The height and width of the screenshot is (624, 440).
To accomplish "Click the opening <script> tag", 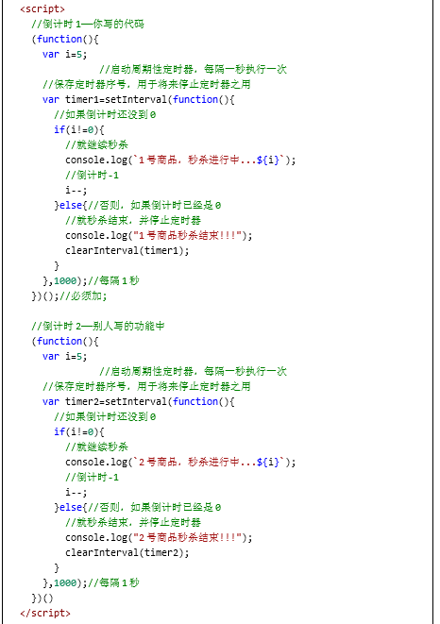I will [42, 8].
